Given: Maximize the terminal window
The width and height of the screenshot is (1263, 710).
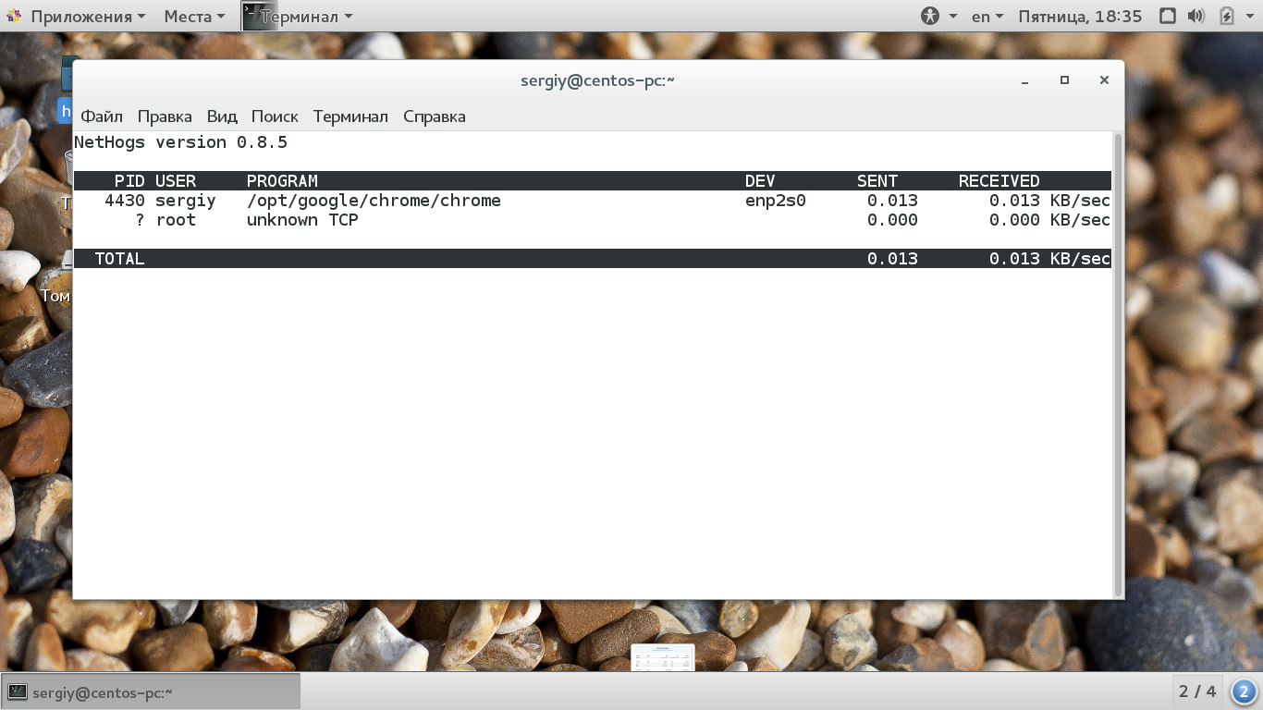Looking at the screenshot, I should click(x=1064, y=80).
